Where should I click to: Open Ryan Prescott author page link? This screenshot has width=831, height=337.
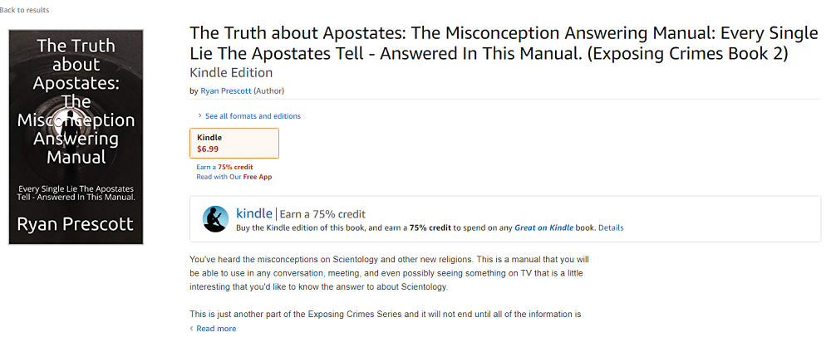[x=226, y=90]
